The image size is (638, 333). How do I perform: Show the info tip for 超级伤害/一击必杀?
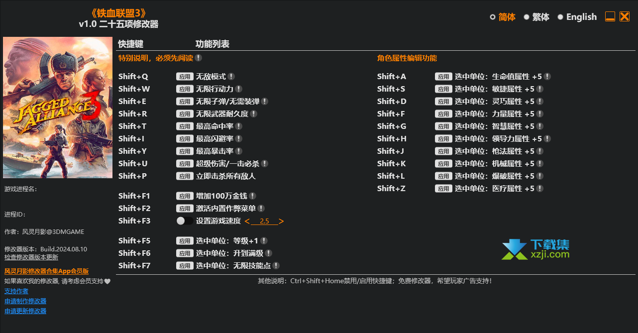click(265, 164)
